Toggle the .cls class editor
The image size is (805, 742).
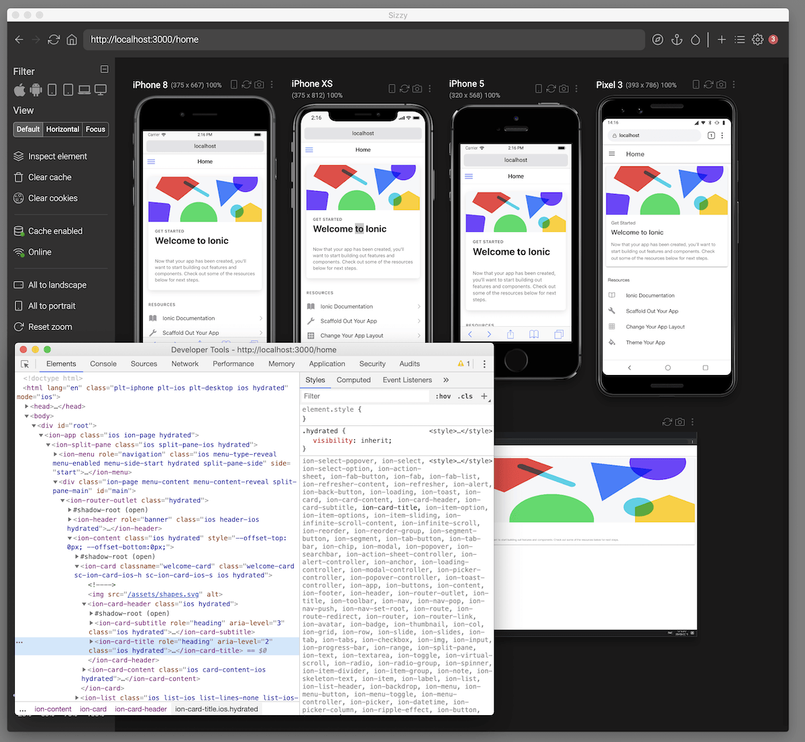[466, 396]
